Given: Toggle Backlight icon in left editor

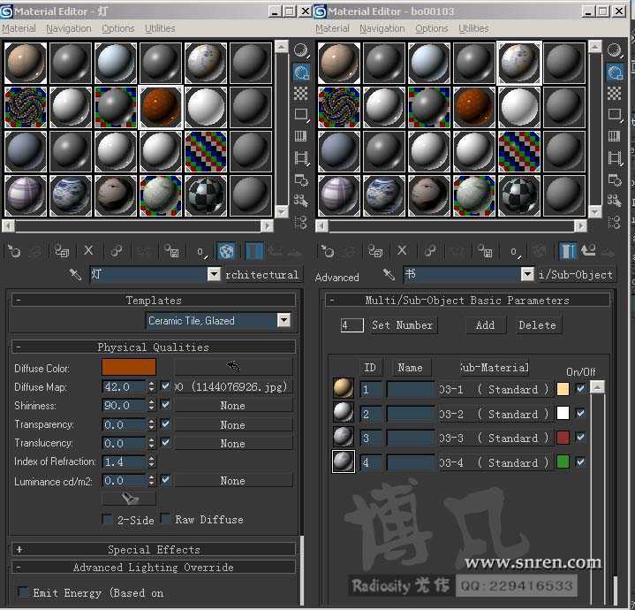Looking at the screenshot, I should point(301,72).
